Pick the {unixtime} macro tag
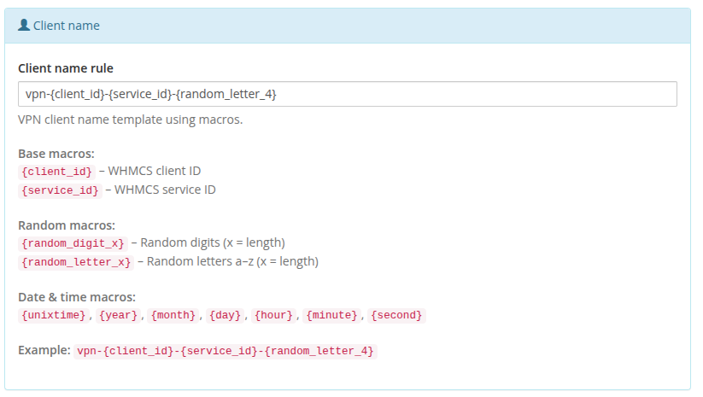Viewport: 703px width, 397px height. 53,316
